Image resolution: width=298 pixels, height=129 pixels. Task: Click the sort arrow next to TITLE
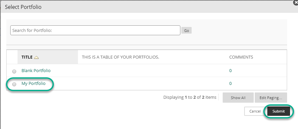36,57
